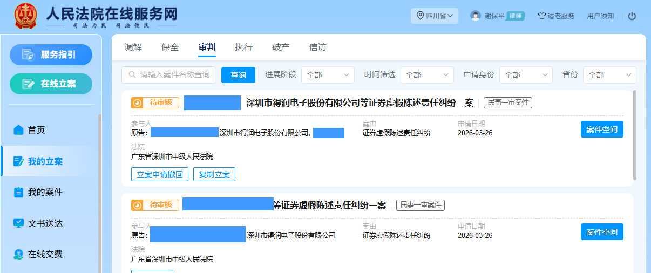The image size is (651, 273).
Task: Click the second case's 待审核 status icon
Action: 137,205
